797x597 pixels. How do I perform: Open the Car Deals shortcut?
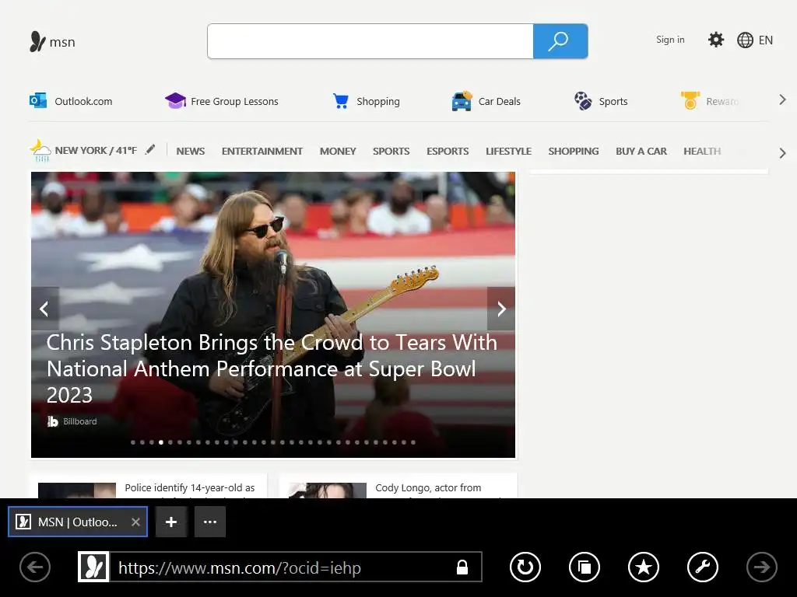pyautogui.click(x=486, y=101)
